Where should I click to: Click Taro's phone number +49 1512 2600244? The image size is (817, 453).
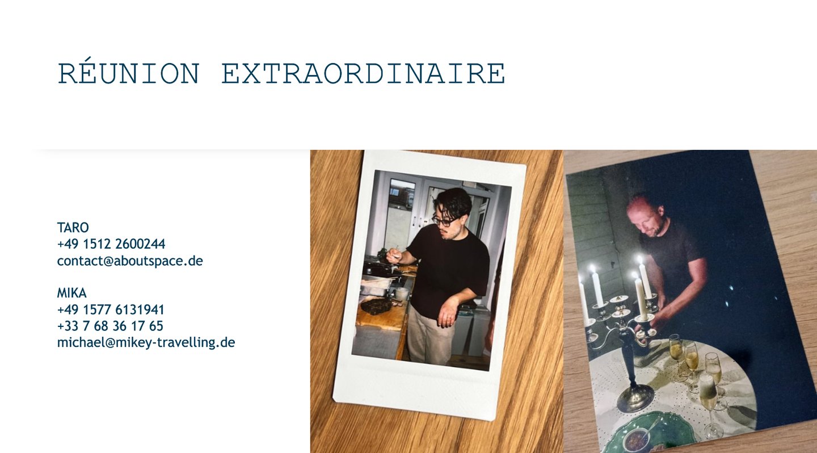point(111,244)
